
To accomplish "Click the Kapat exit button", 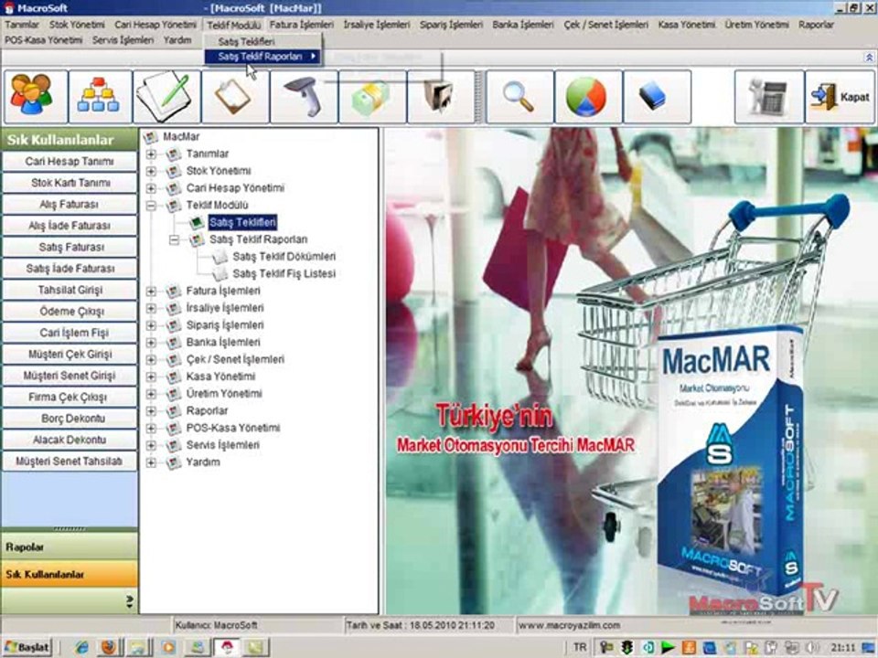I will pos(840,97).
